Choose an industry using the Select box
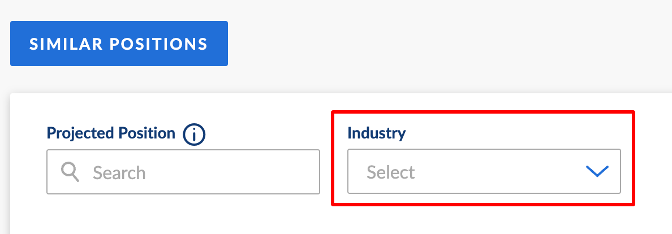The height and width of the screenshot is (234, 672). [x=484, y=172]
